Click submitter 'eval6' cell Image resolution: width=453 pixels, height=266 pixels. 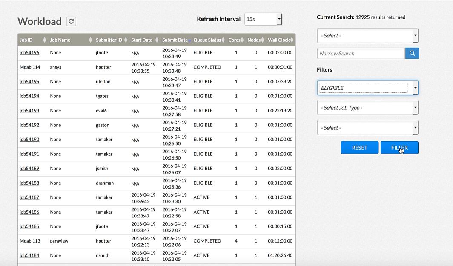[x=101, y=110]
